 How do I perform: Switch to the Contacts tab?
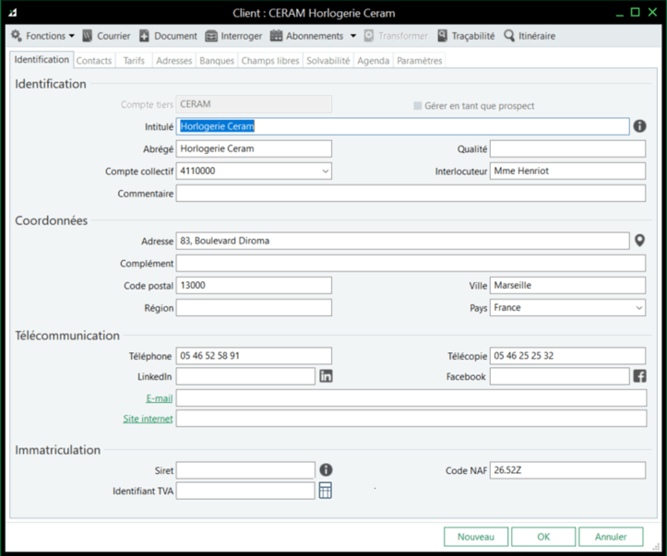94,61
